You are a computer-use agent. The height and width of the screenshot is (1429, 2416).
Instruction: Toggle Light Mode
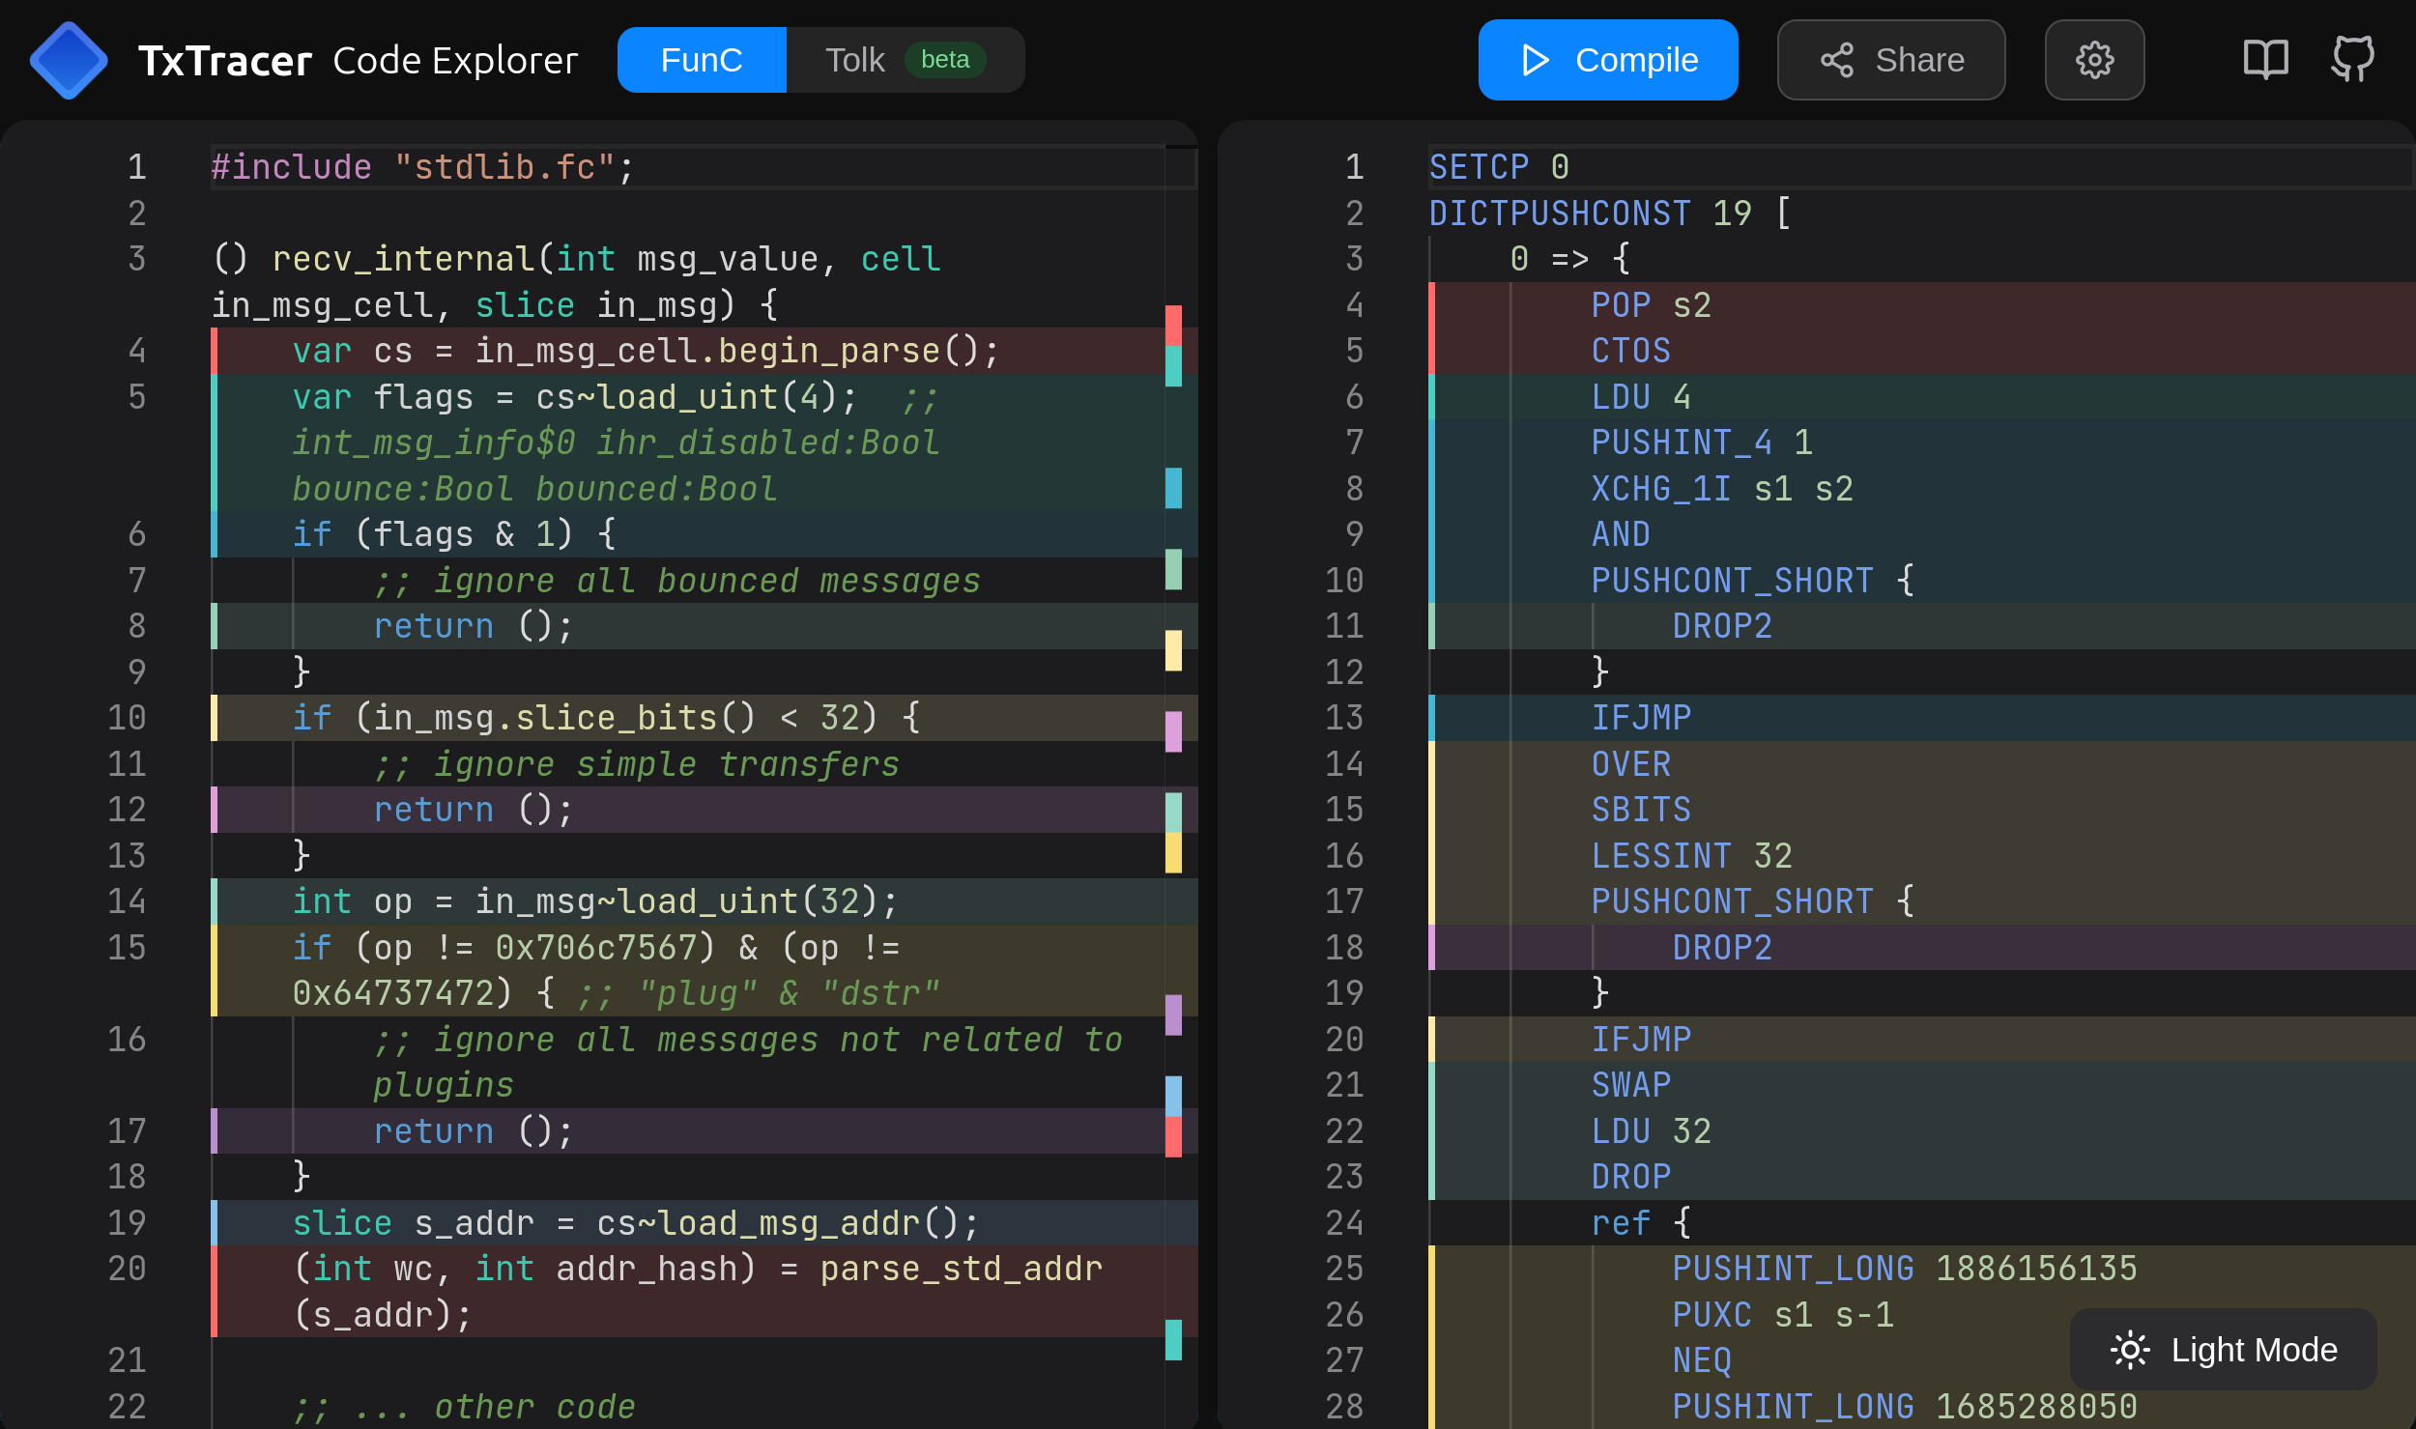pos(2223,1350)
